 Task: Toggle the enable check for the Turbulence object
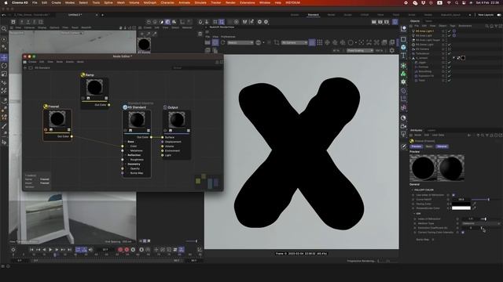pyautogui.click(x=449, y=53)
